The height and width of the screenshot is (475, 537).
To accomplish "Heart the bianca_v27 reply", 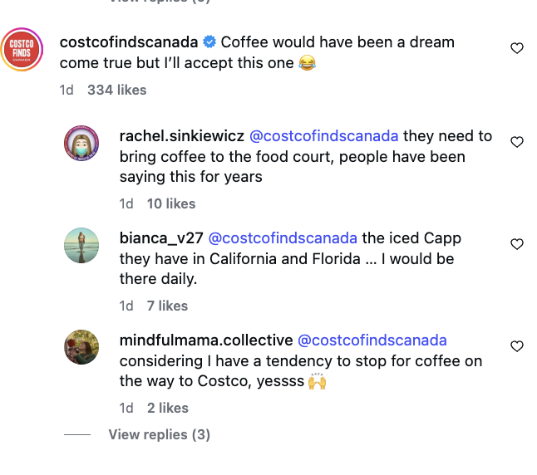I will point(516,244).
